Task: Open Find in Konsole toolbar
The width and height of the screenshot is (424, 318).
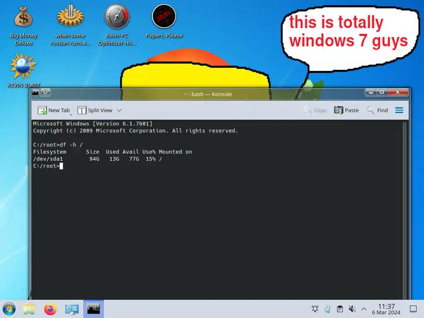Action: click(378, 110)
